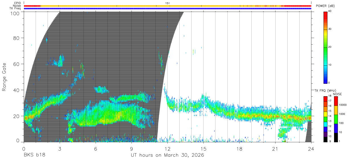Click the 9 tick label on UT hours axis
Image resolution: width=350 pixels, height=161 pixels.
(132, 149)
